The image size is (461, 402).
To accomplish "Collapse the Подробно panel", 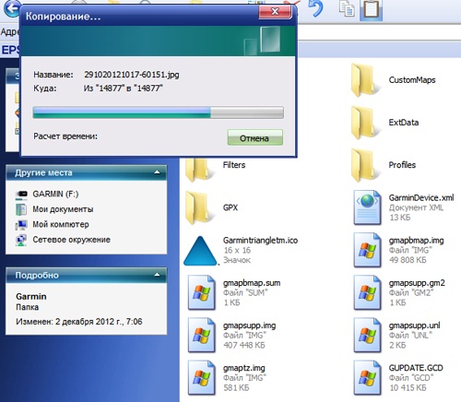I will click(x=157, y=275).
